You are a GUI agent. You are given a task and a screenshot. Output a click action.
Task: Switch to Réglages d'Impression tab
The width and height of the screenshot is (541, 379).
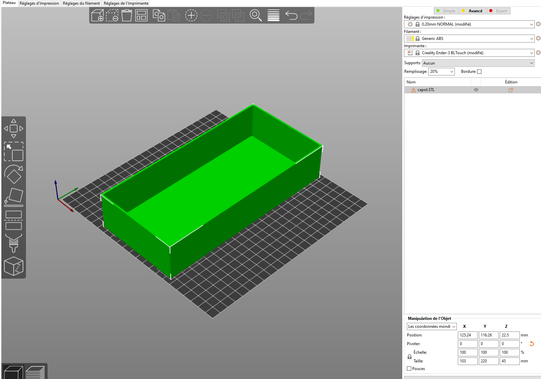(39, 3)
